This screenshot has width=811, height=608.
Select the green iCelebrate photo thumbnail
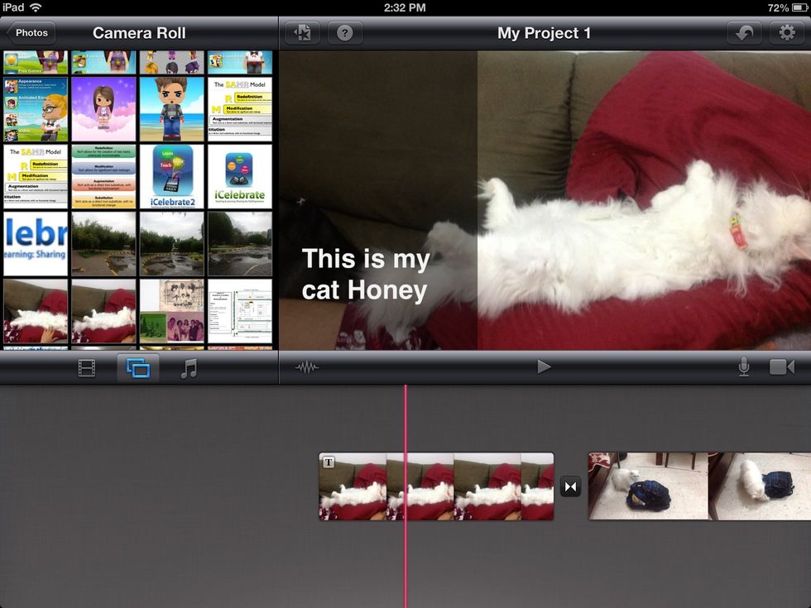[x=239, y=177]
